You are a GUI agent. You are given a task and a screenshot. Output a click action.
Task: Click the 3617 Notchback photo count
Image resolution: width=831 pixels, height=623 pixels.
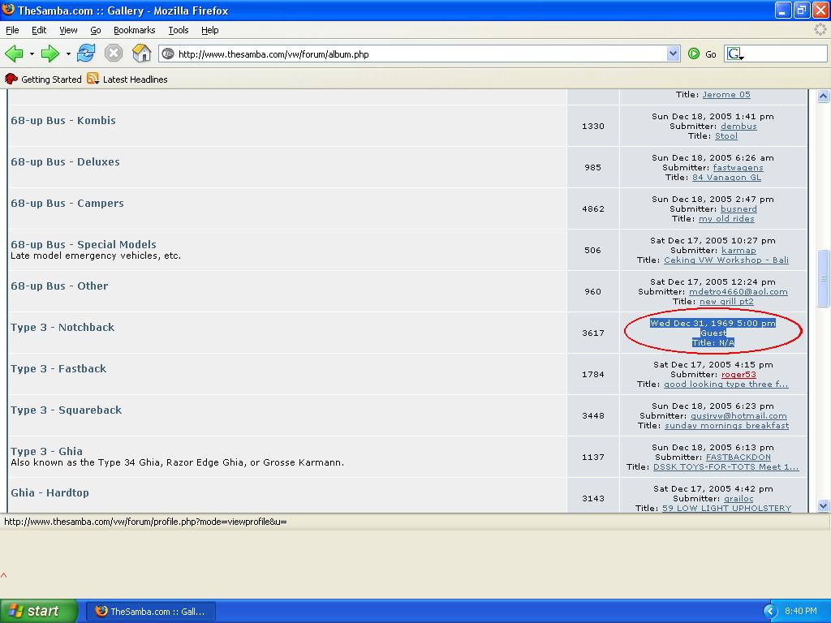593,333
